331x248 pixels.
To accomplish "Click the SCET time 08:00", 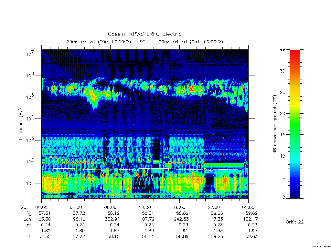I will click(x=111, y=207).
